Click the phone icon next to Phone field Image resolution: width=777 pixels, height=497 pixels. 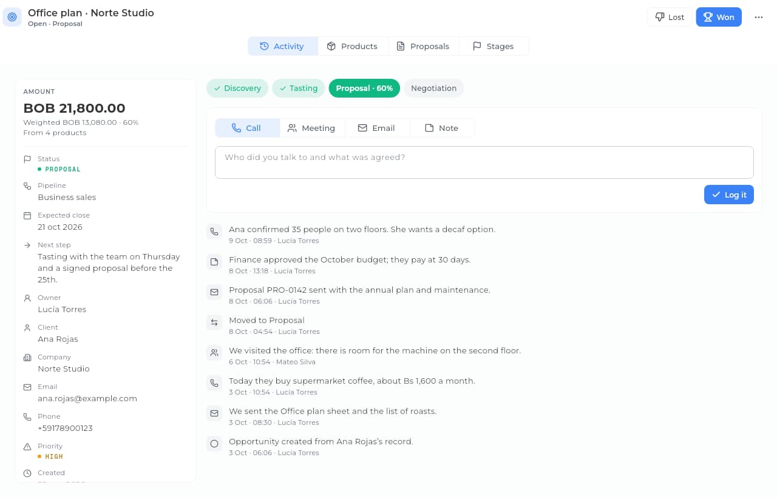click(27, 417)
